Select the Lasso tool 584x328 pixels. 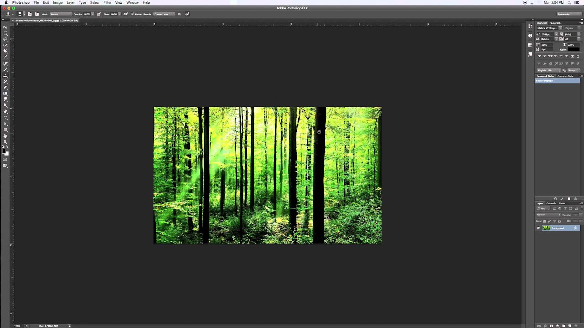pyautogui.click(x=5, y=39)
